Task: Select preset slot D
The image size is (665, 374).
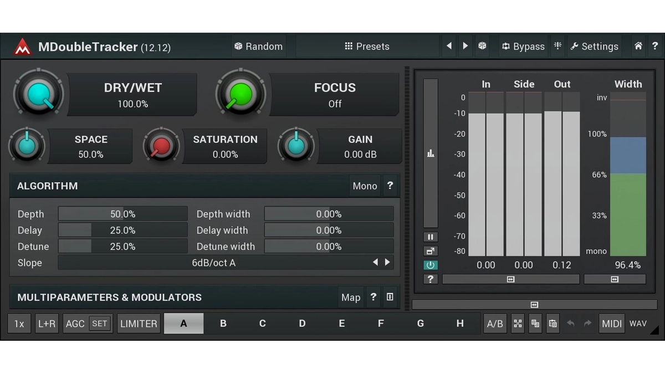Action: (x=302, y=324)
